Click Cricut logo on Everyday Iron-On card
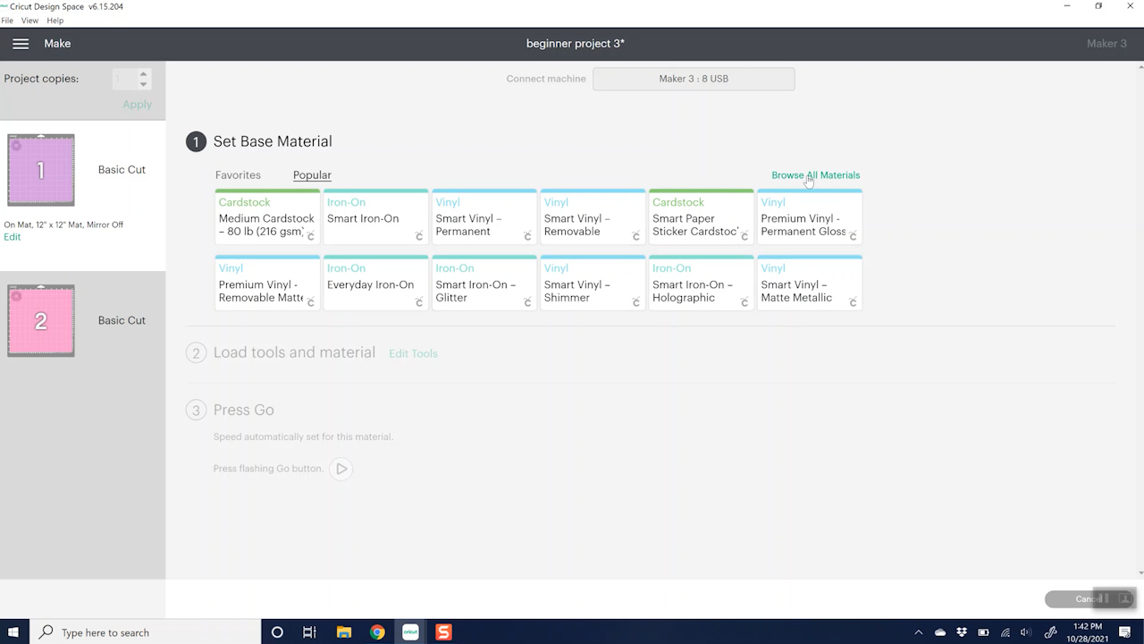 pyautogui.click(x=419, y=302)
